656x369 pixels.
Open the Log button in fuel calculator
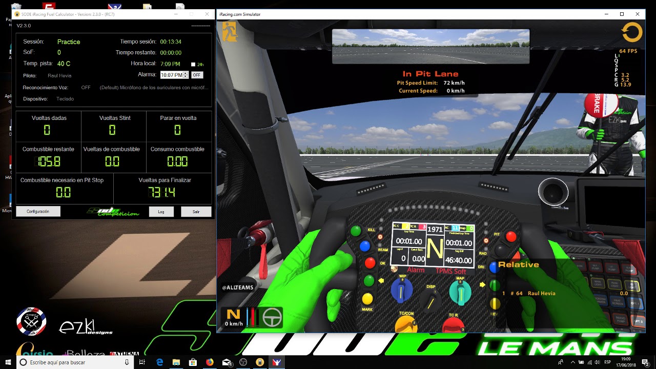point(161,212)
